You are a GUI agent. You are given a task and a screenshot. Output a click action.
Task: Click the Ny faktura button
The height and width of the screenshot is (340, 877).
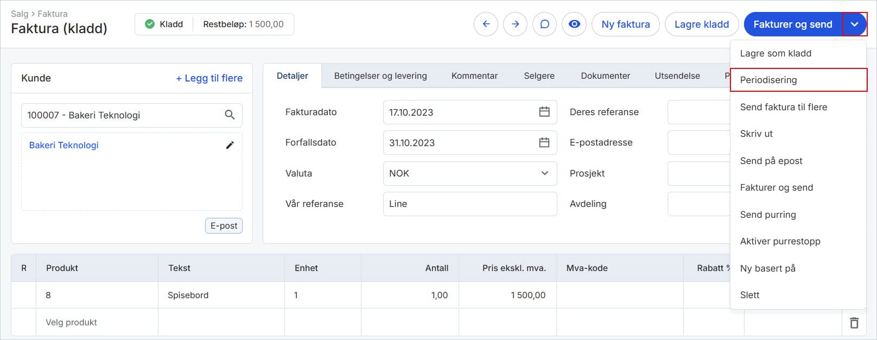point(625,24)
